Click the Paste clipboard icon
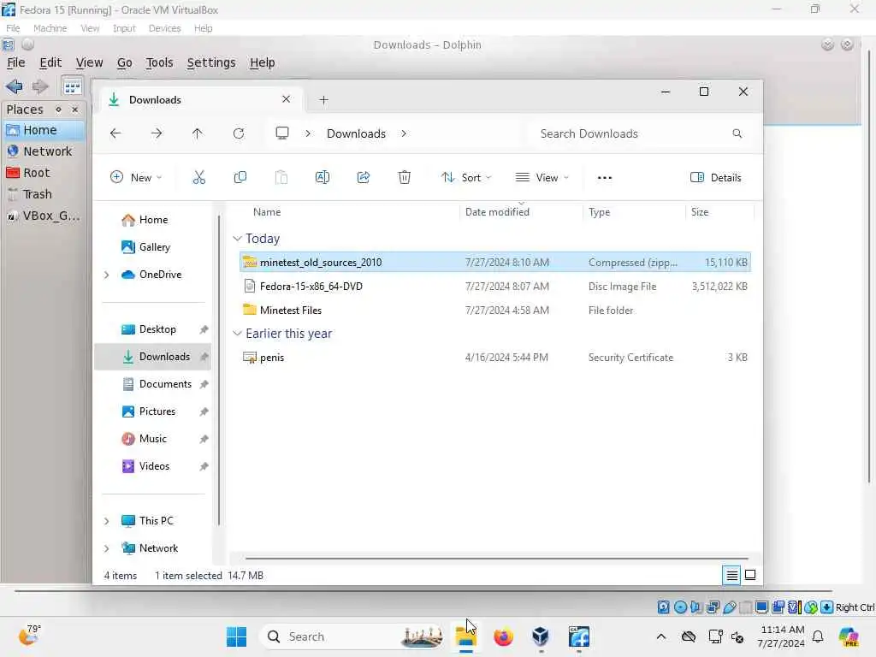 click(281, 178)
